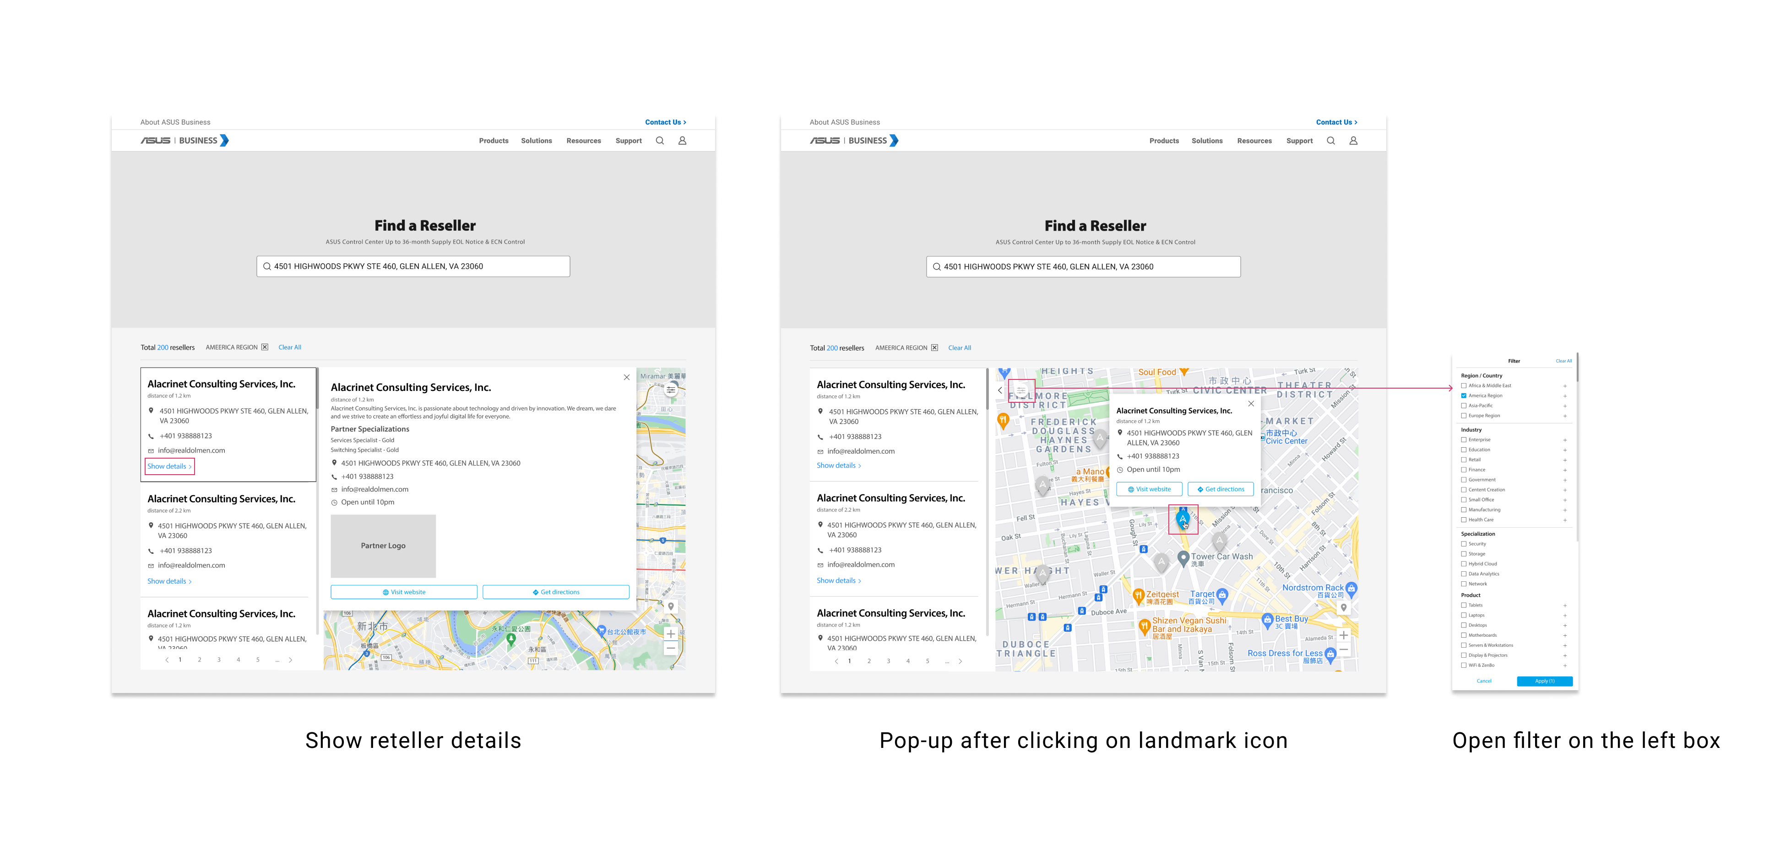Click the Best Buy shopping marker
The width and height of the screenshot is (1780, 866).
(x=1267, y=619)
